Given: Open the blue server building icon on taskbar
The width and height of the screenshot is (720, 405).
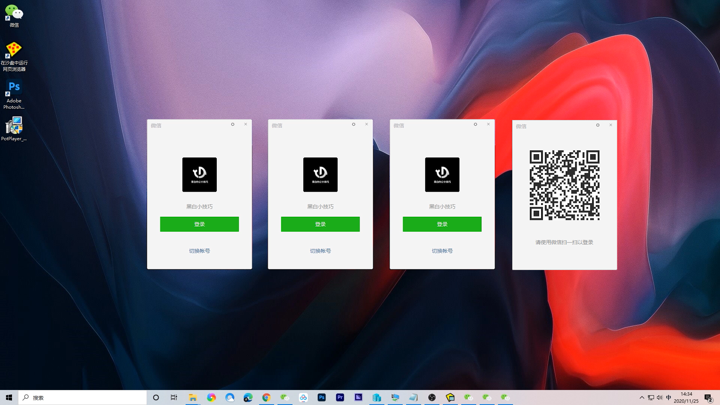Looking at the screenshot, I should pyautogui.click(x=376, y=397).
